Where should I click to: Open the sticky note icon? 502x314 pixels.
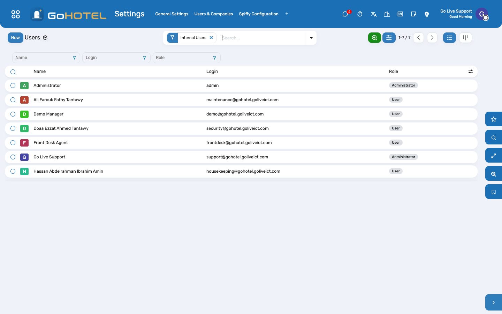click(413, 14)
